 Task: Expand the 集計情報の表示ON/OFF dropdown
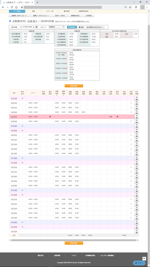(95, 27)
